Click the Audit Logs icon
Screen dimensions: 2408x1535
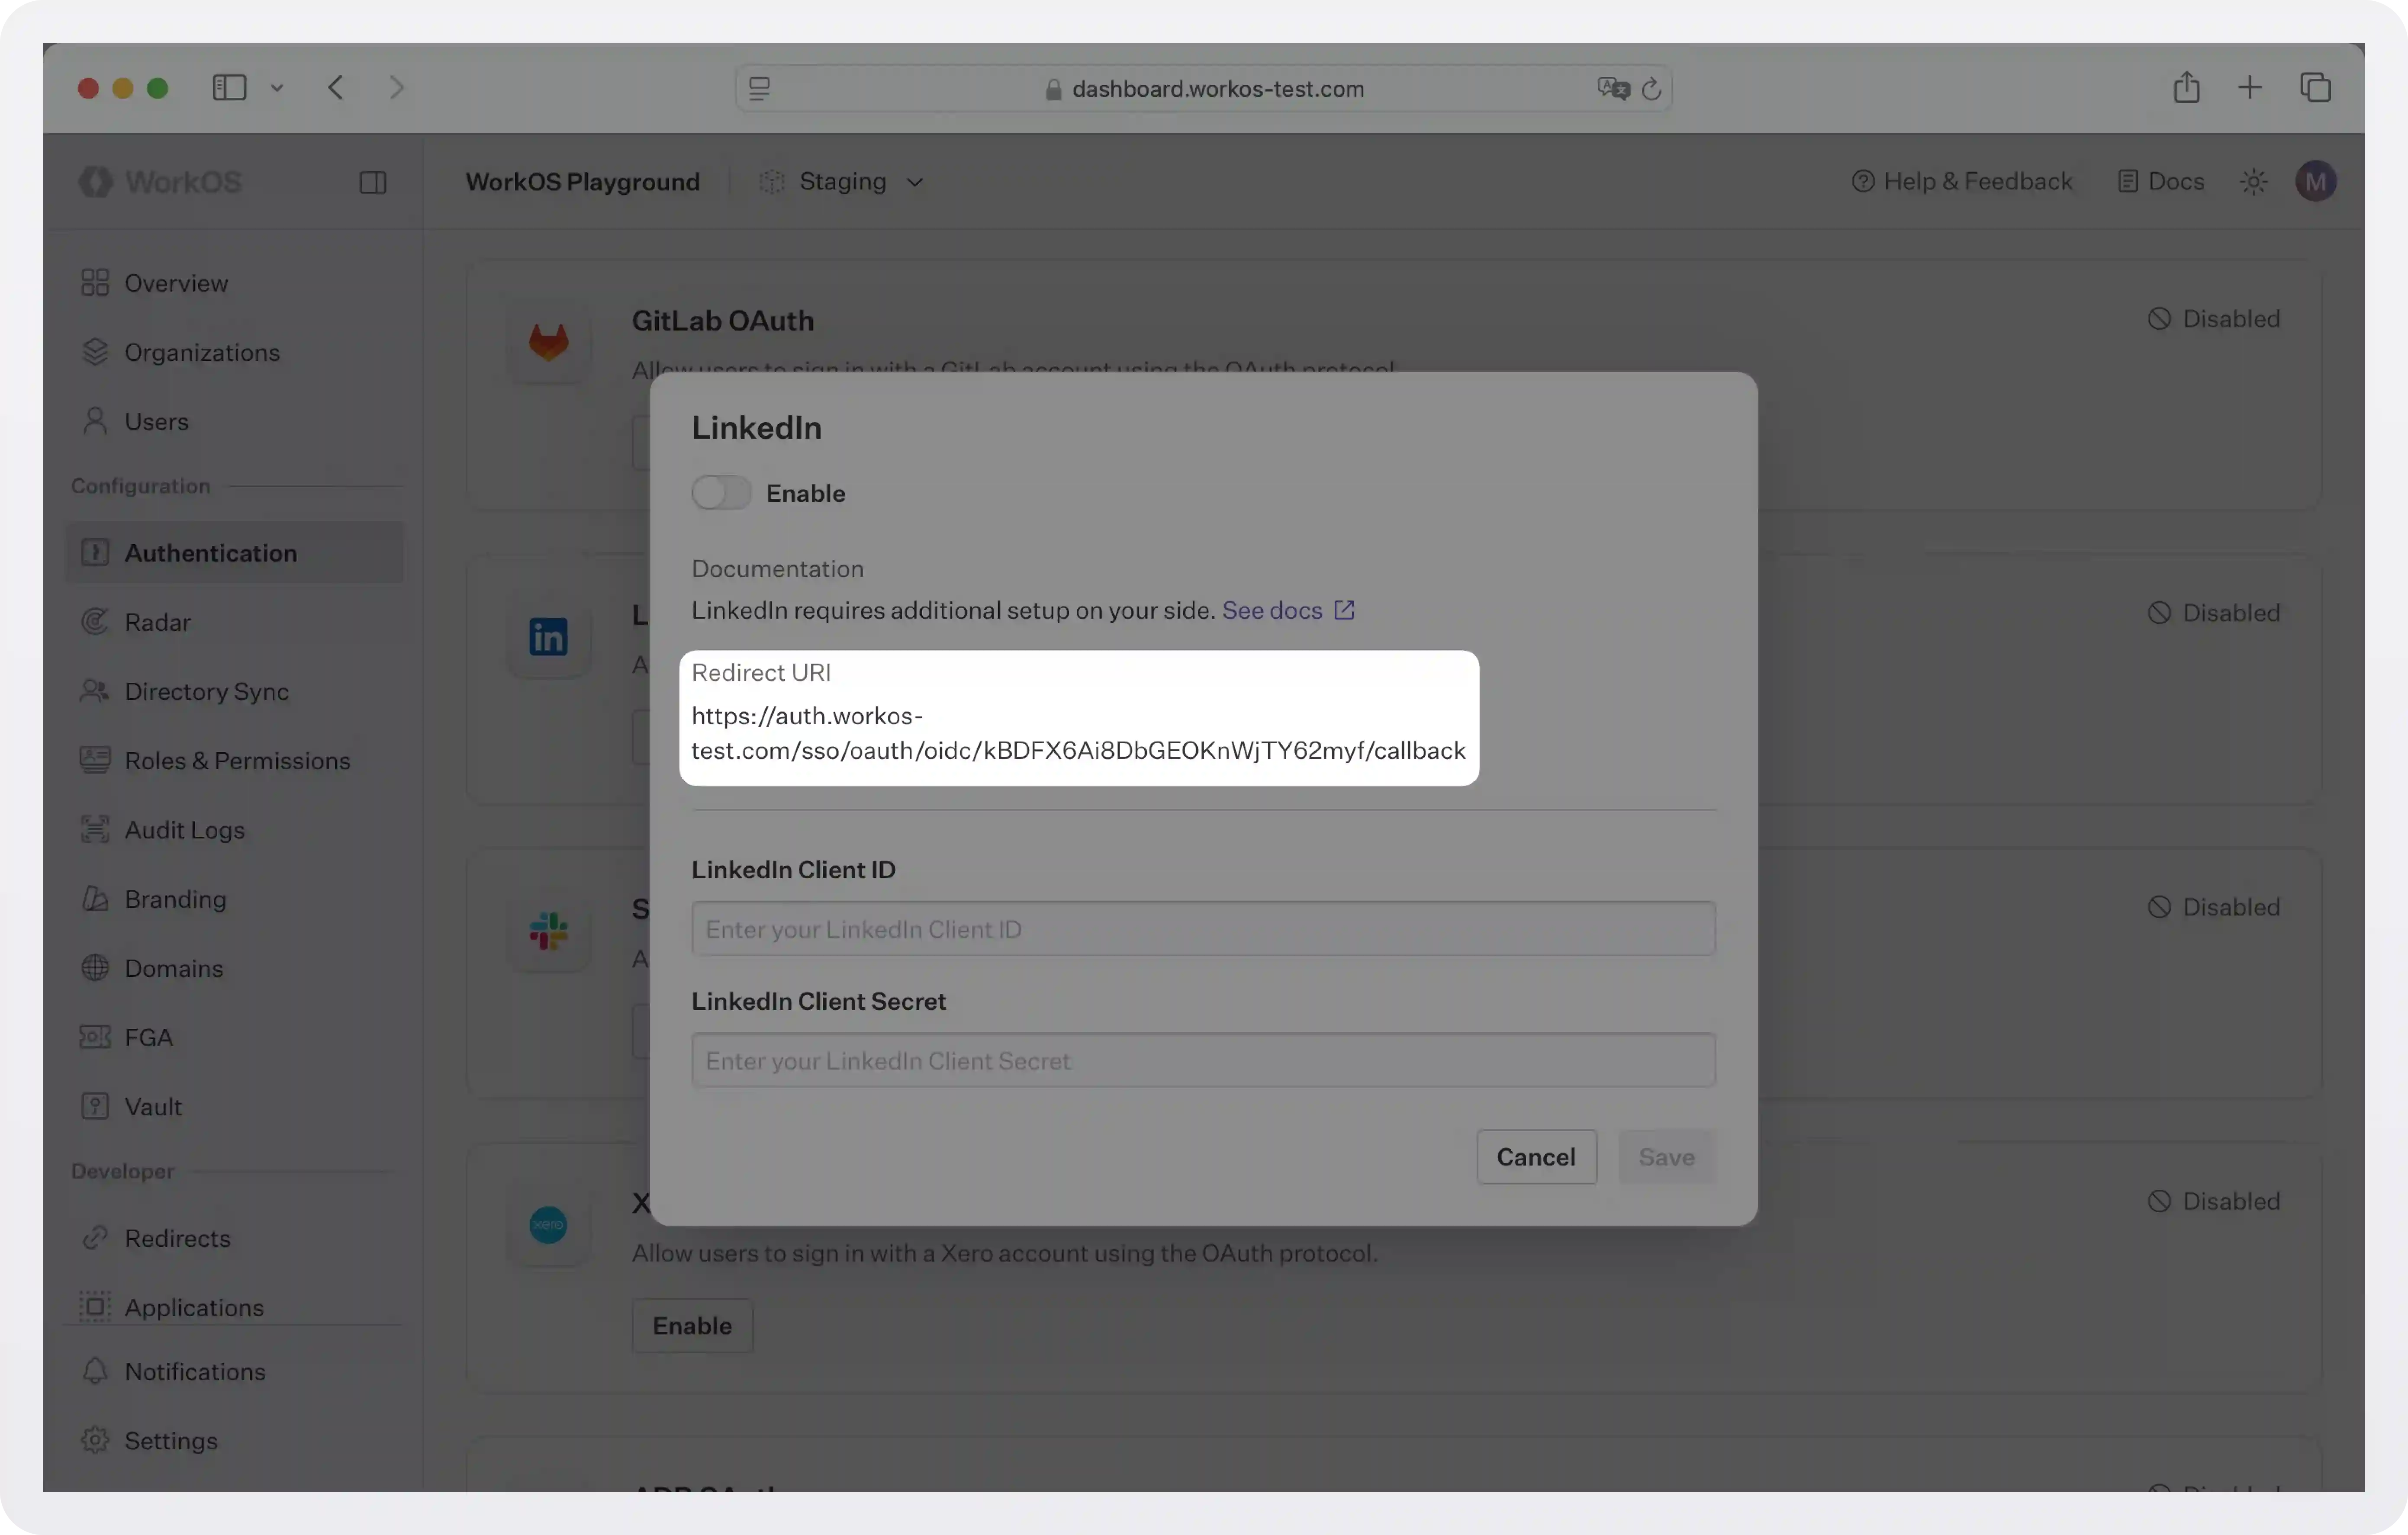(x=95, y=829)
